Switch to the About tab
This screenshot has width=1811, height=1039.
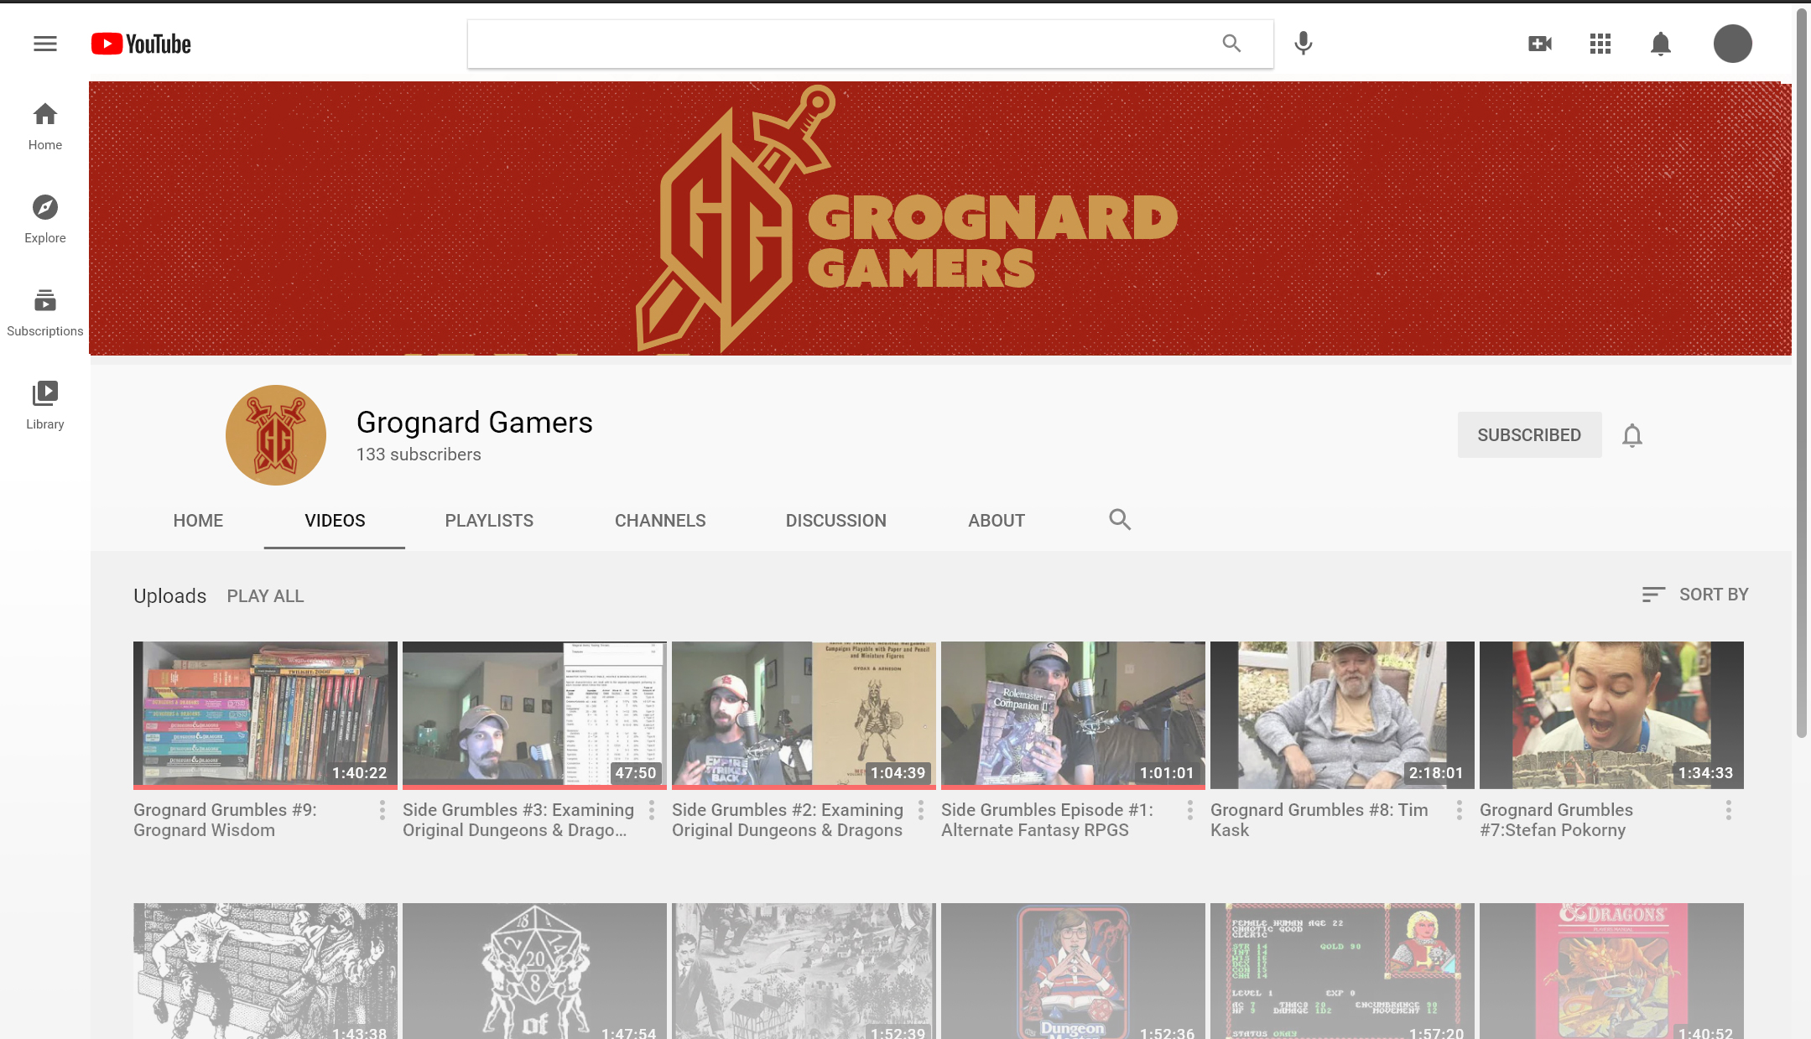[996, 521]
